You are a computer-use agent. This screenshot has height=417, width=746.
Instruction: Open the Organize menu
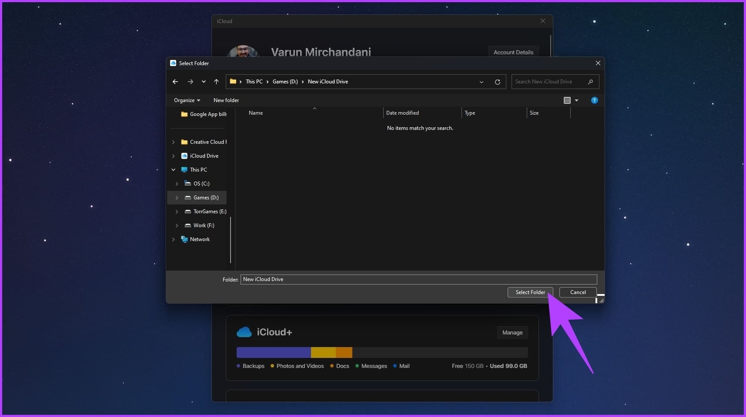coord(187,100)
